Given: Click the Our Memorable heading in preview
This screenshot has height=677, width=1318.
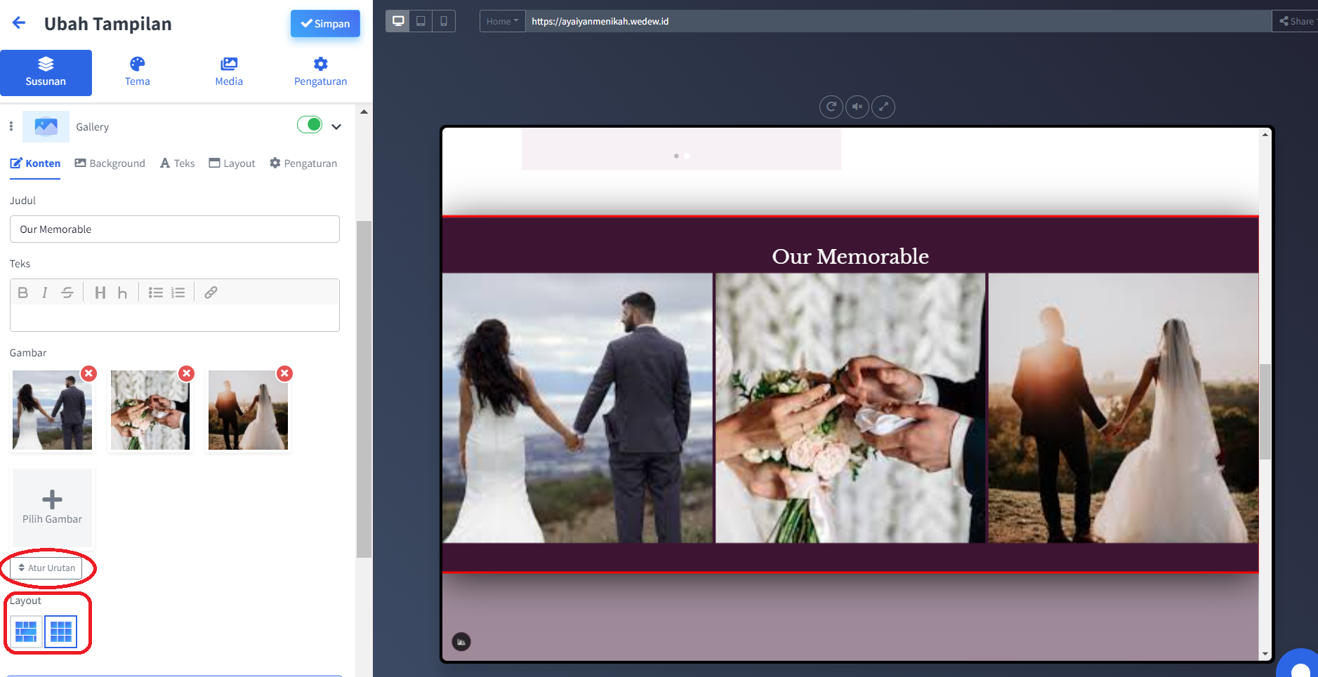Looking at the screenshot, I should coord(850,256).
